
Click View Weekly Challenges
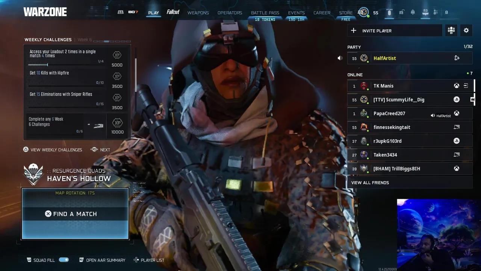click(53, 149)
